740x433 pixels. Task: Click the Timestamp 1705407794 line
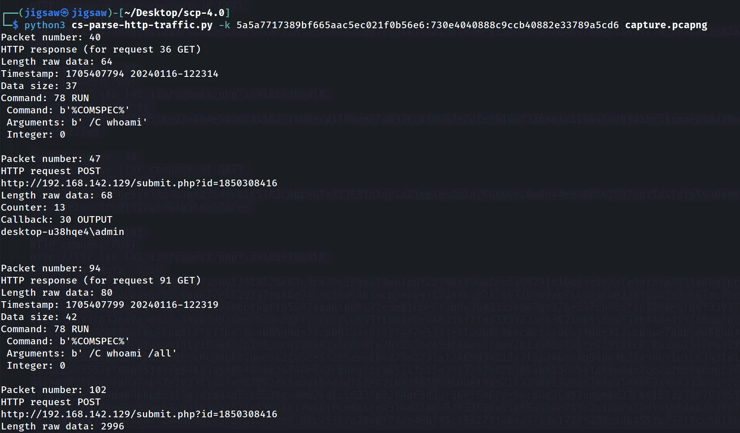(x=110, y=74)
